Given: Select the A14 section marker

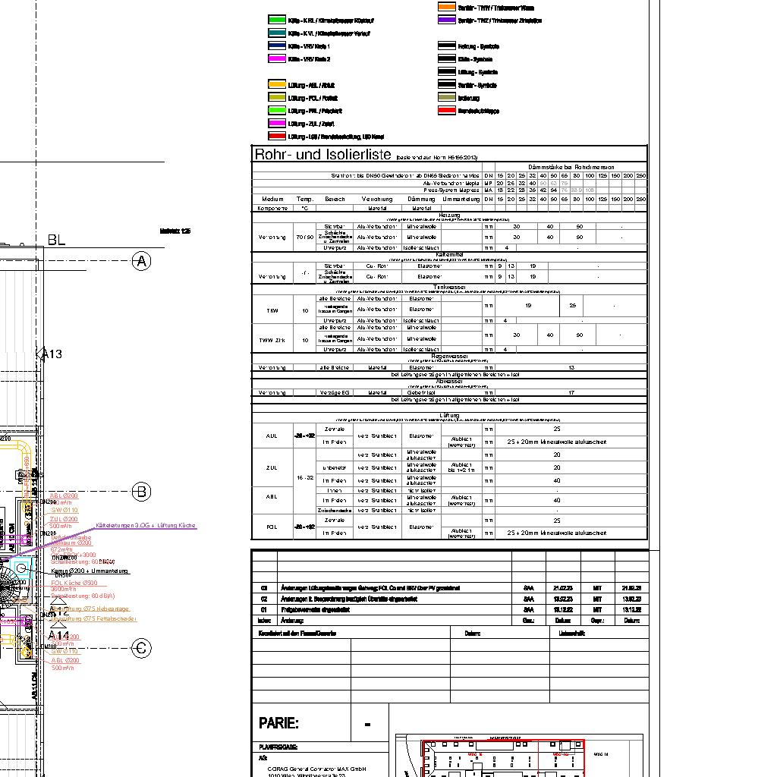Looking at the screenshot, I should (x=58, y=635).
